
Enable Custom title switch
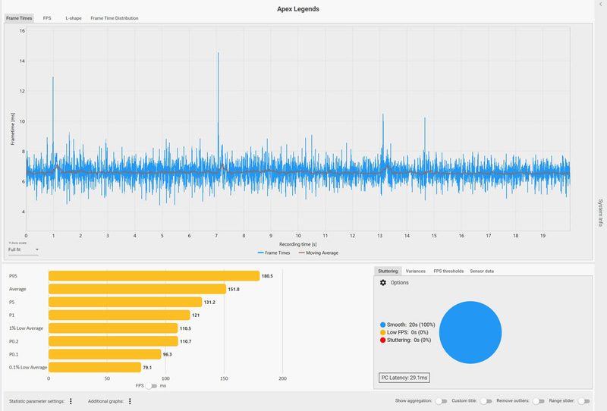486,401
